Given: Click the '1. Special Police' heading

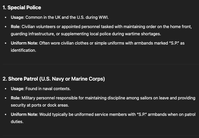Looking at the screenshot, I should pyautogui.click(x=22, y=7).
